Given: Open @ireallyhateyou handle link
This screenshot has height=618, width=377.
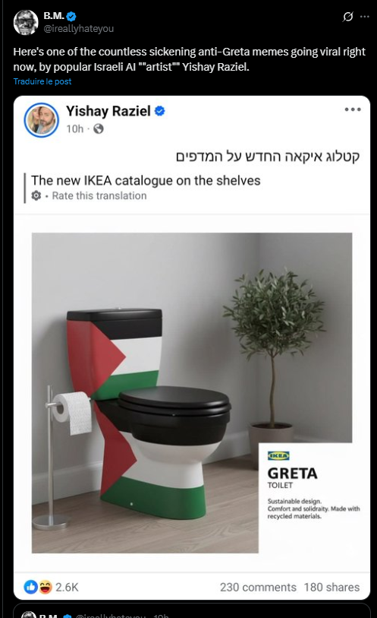Looking at the screenshot, I should (x=78, y=29).
